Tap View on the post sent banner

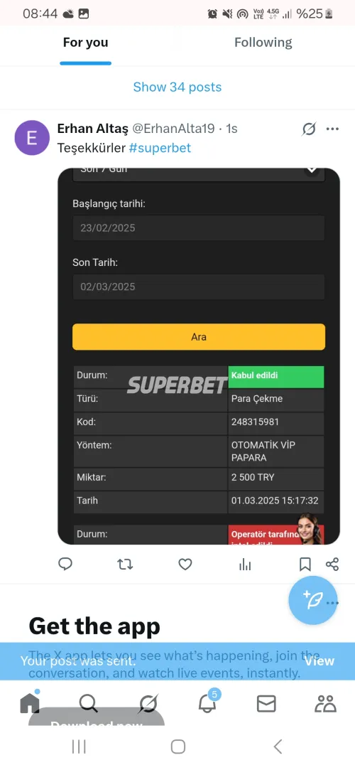click(319, 661)
